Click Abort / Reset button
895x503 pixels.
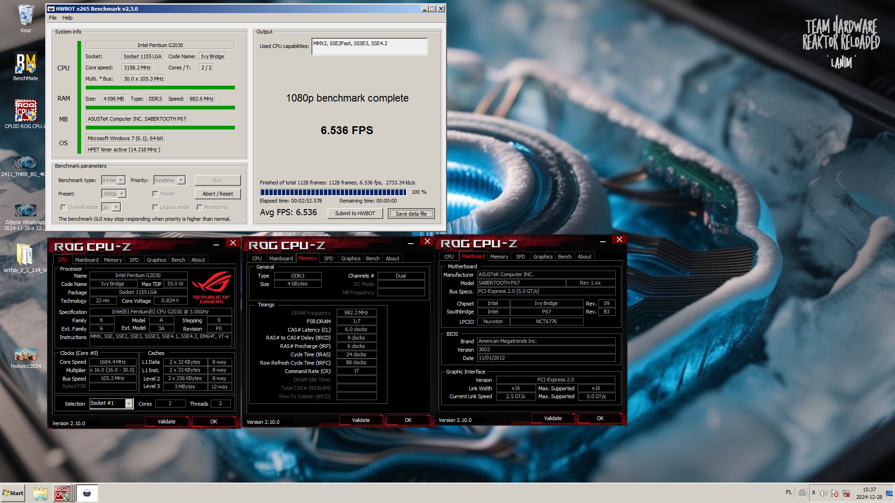point(217,194)
